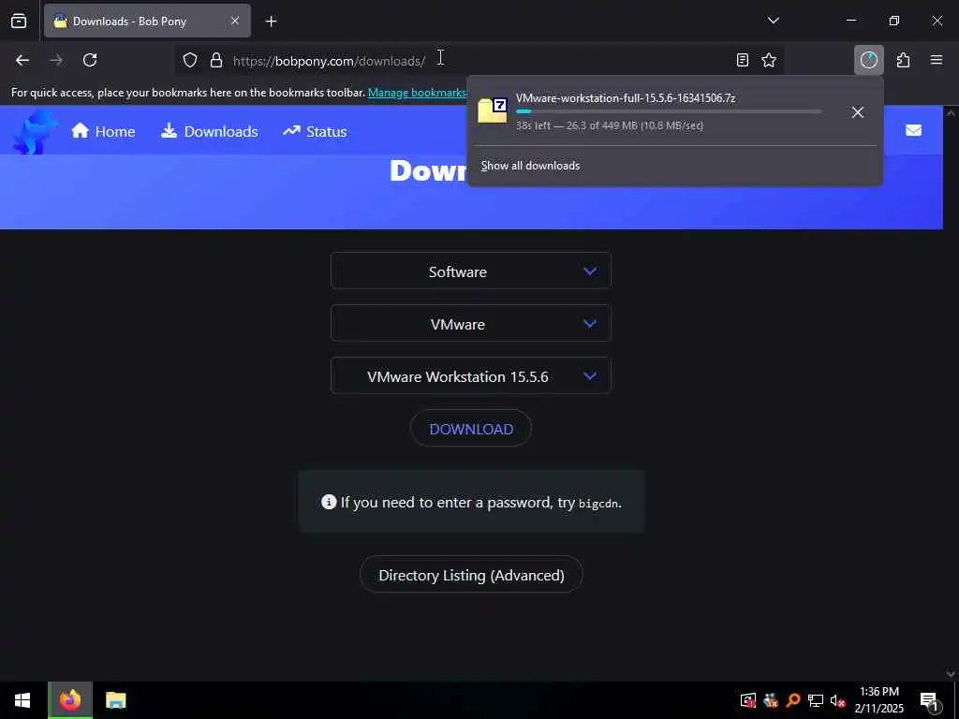
Task: Click the colorful tray app icon
Action: [x=771, y=700]
